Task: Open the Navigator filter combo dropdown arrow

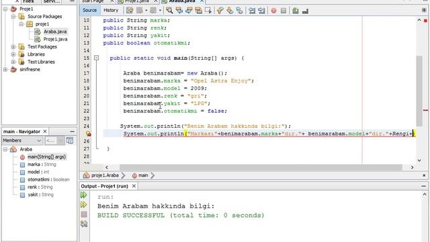Action: click(x=60, y=140)
